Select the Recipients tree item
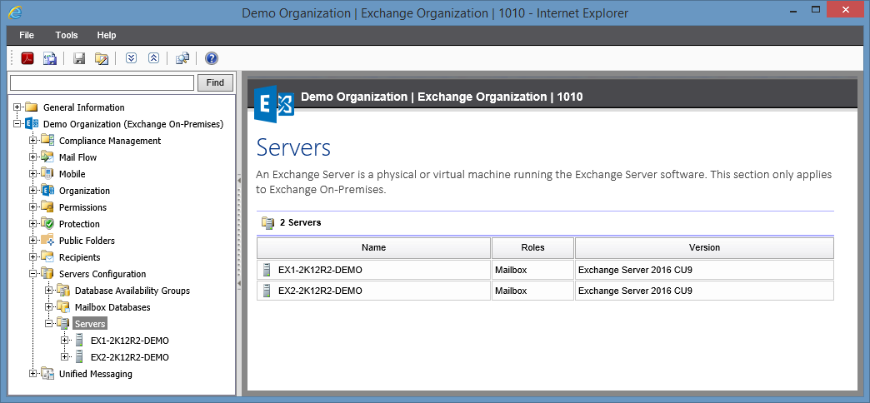Viewport: 870px width, 403px height. coord(80,257)
